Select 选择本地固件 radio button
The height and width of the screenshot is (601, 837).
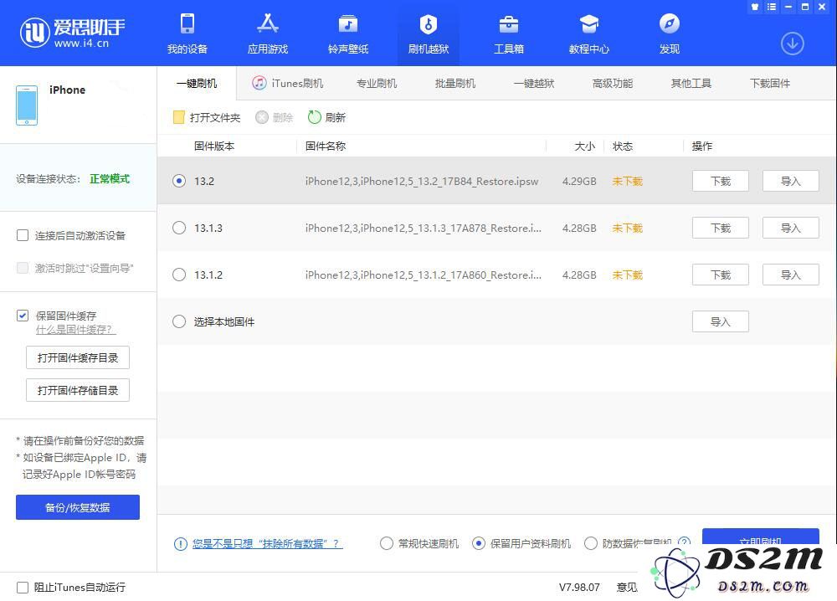pyautogui.click(x=179, y=322)
